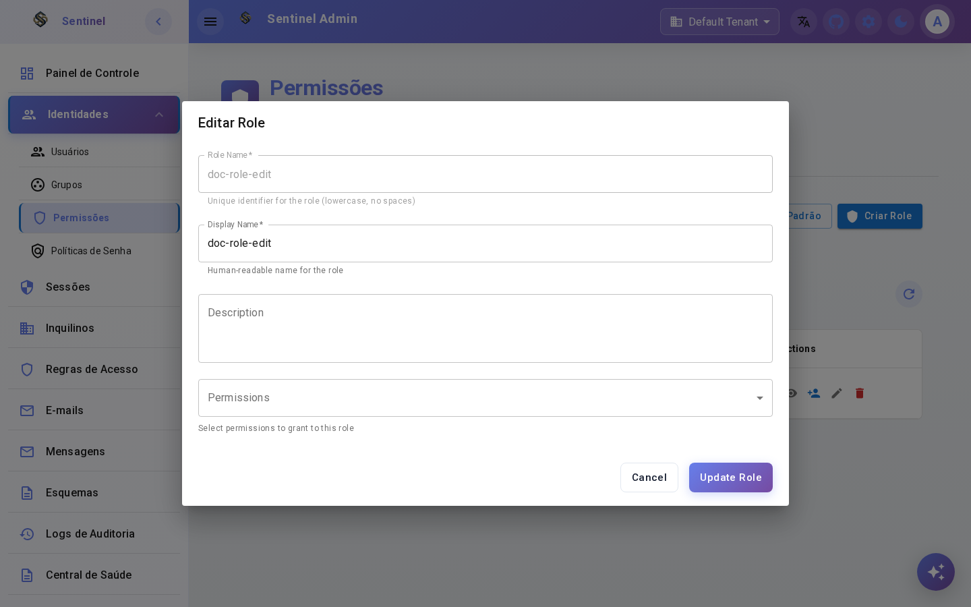This screenshot has width=971, height=607.
Task: Click the Update Role button
Action: (731, 478)
